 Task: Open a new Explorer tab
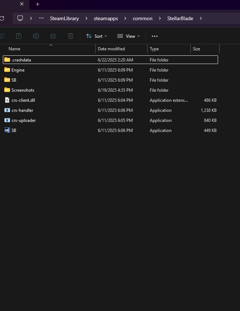tap(37, 4)
